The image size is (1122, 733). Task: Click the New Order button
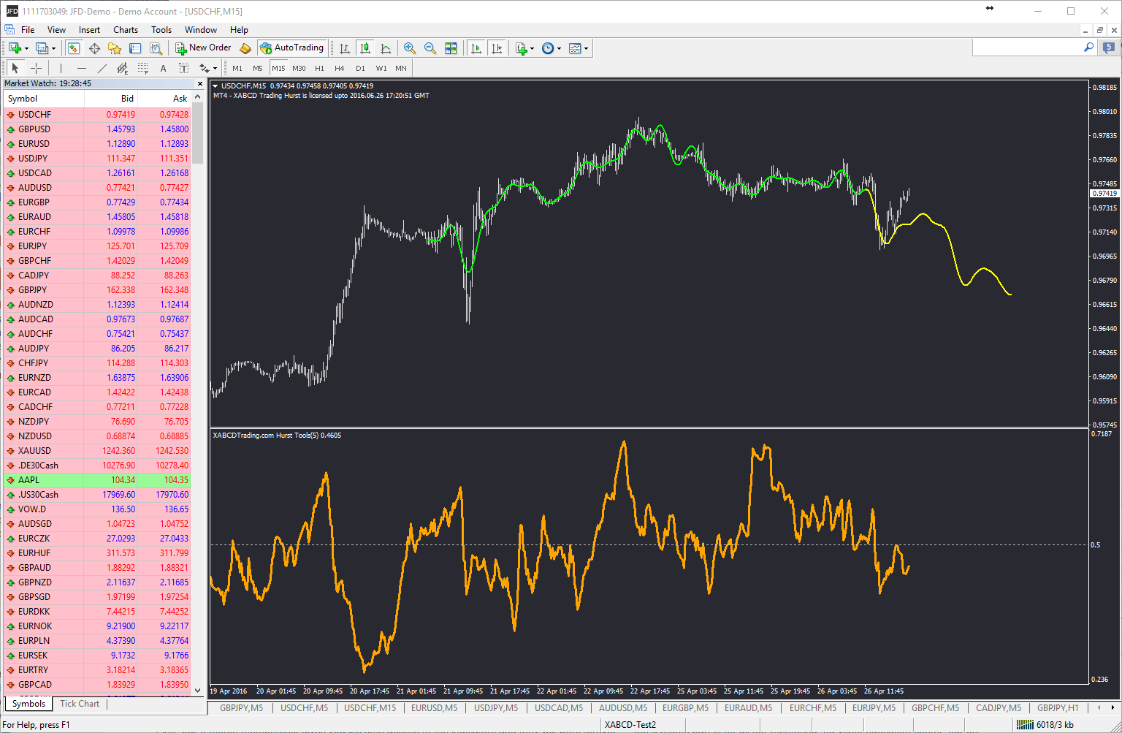(x=203, y=48)
